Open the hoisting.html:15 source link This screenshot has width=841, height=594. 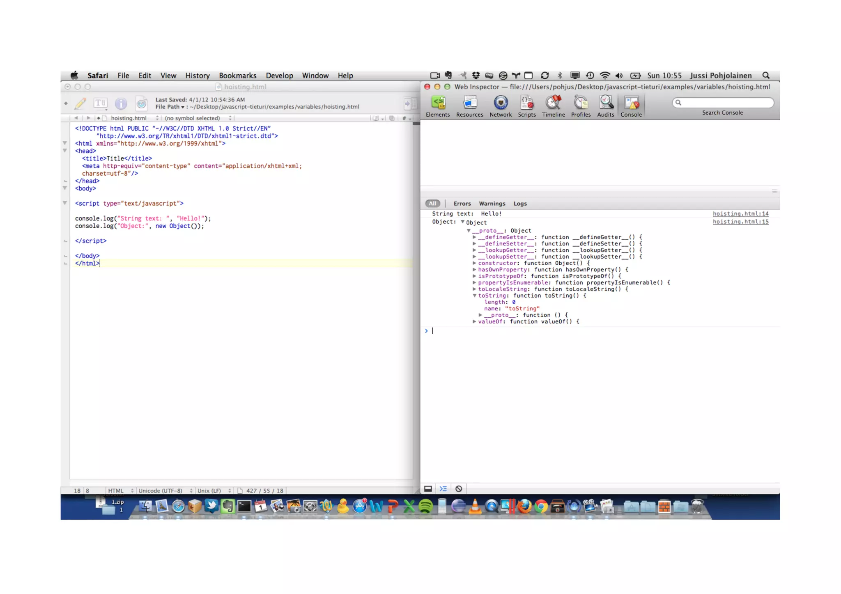pos(740,222)
